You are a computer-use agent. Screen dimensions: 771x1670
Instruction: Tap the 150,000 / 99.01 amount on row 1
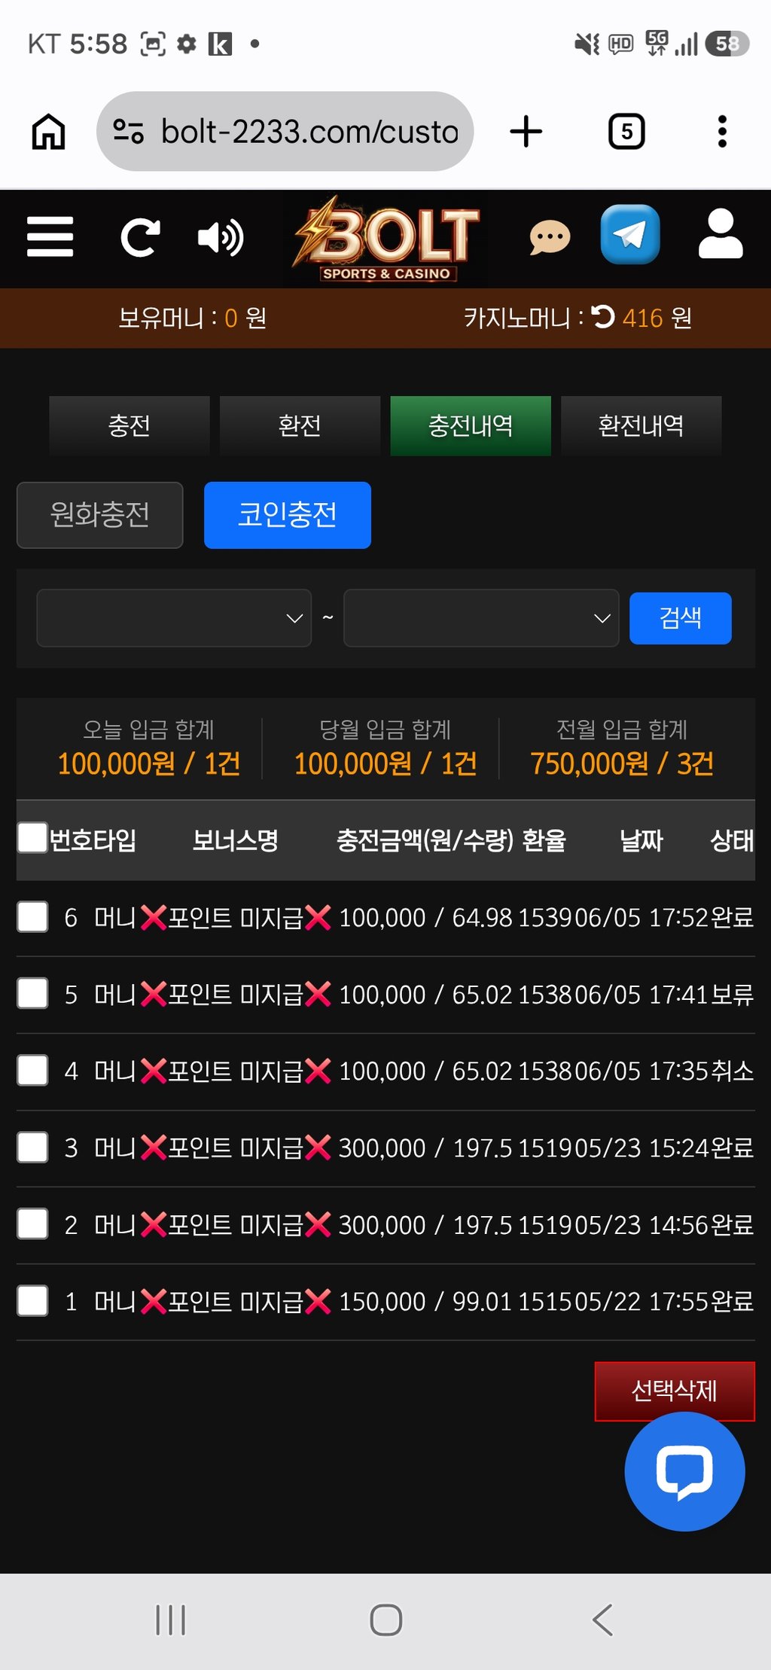point(425,1302)
